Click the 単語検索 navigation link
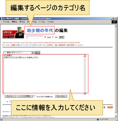Screen dimensions: 118x121 pos(62,45)
